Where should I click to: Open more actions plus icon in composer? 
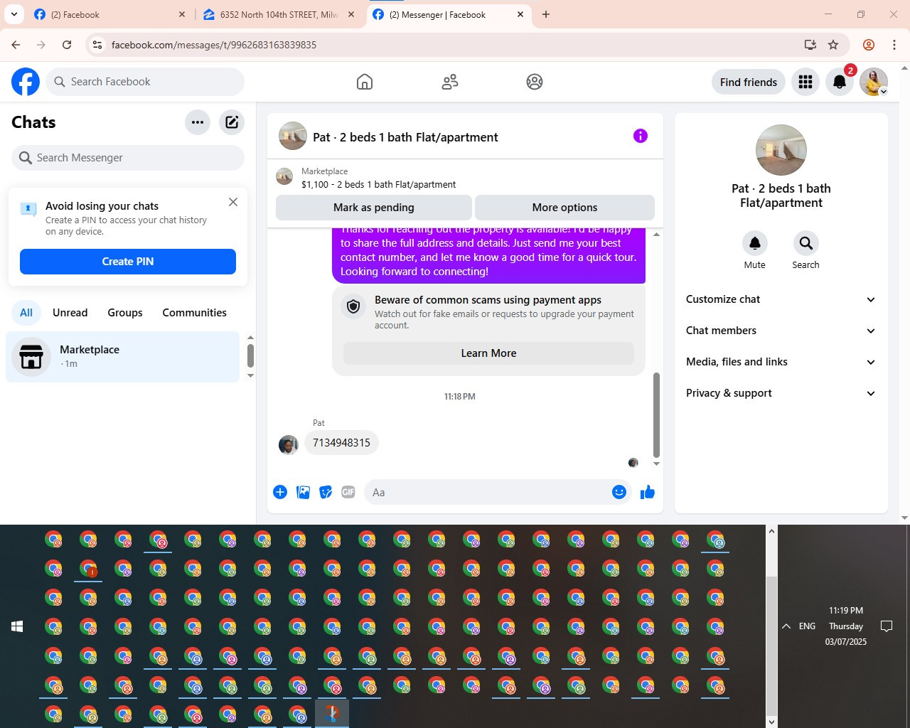click(280, 492)
